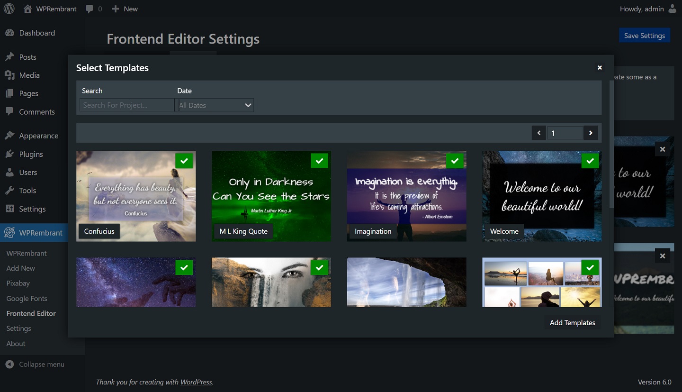Open the WordPress logo menu in admin bar
Image resolution: width=682 pixels, height=392 pixels.
click(x=9, y=9)
